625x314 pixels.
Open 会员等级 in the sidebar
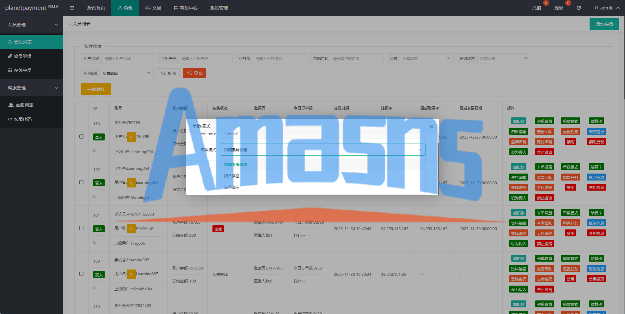click(x=32, y=56)
